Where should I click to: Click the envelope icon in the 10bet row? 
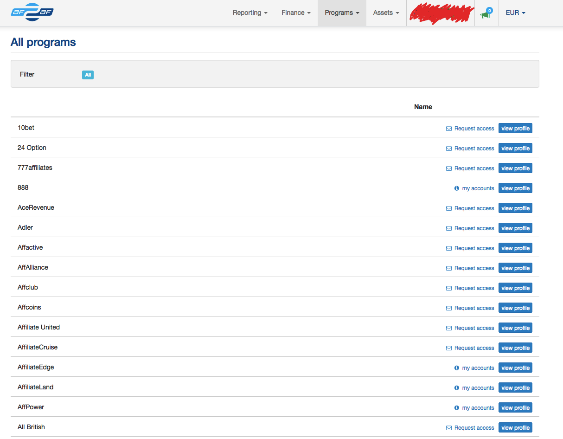[x=449, y=129]
